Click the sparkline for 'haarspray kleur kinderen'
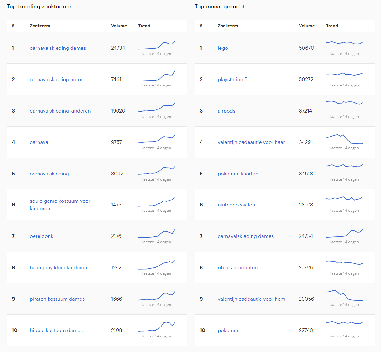 [157, 265]
